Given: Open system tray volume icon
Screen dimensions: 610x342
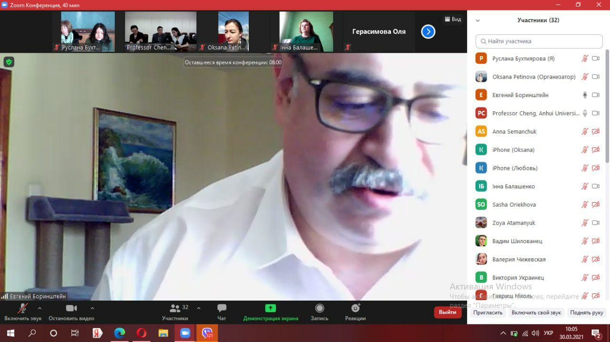Looking at the screenshot, I should click(x=535, y=333).
